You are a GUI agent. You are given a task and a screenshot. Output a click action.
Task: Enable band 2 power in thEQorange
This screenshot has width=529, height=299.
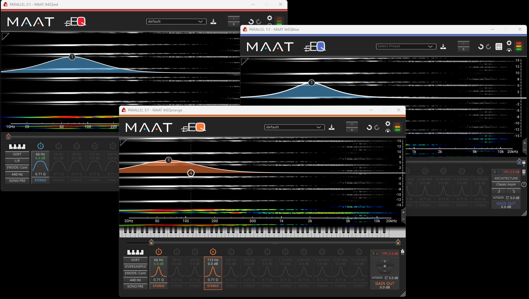pos(177,251)
